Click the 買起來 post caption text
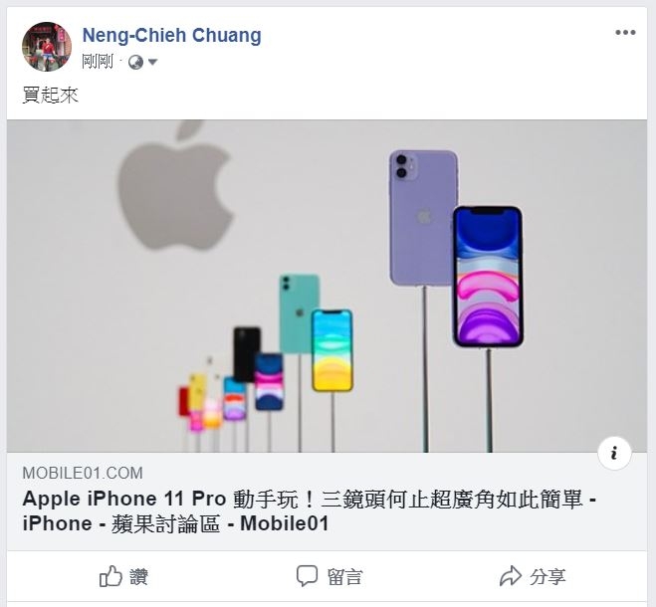This screenshot has height=607, width=656. pos(50,95)
